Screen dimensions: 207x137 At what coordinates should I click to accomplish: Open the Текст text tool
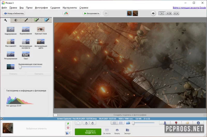click(26, 55)
